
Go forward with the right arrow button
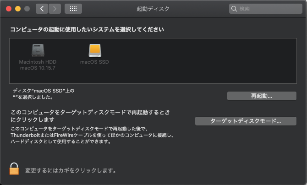(55, 9)
